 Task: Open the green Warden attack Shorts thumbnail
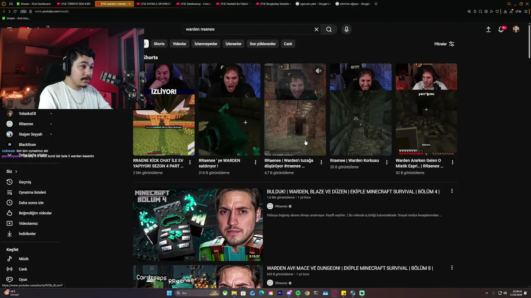(229, 109)
